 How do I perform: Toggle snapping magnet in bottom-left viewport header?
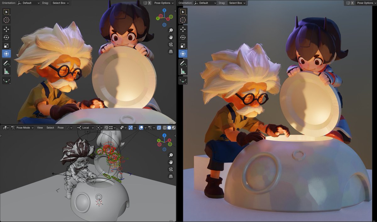tap(107, 128)
